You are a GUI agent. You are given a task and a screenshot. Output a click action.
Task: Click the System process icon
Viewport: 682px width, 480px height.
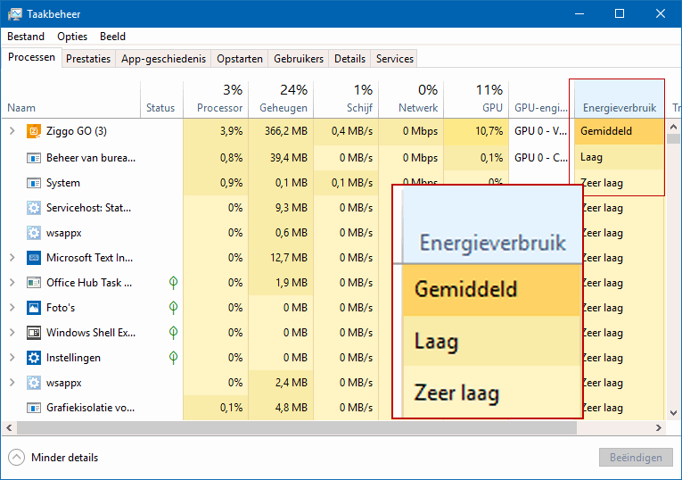34,183
